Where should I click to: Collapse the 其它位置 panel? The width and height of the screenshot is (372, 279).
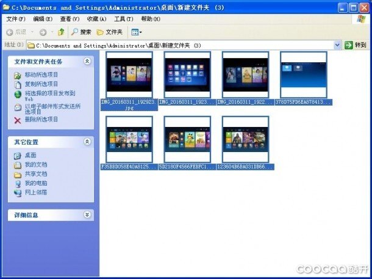pyautogui.click(x=87, y=142)
